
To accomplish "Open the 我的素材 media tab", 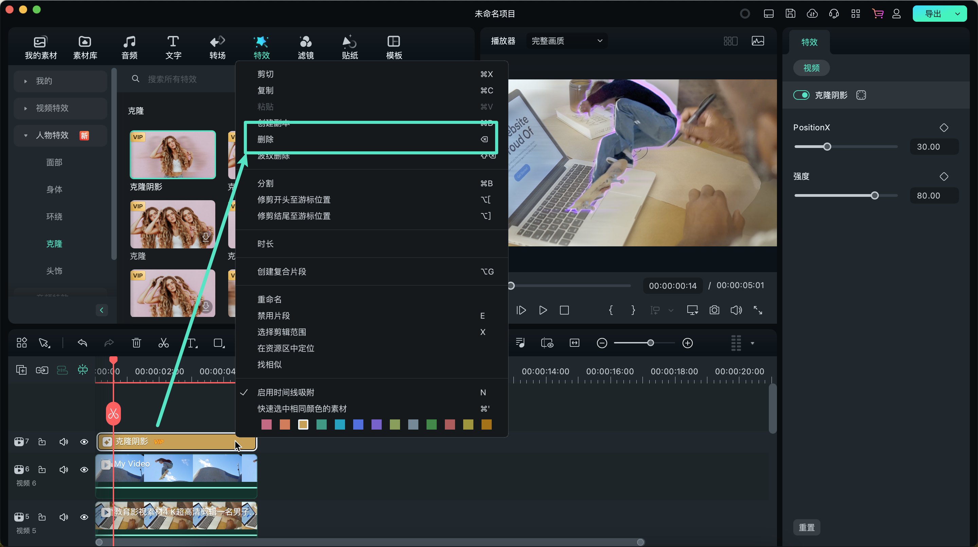I will pos(41,48).
